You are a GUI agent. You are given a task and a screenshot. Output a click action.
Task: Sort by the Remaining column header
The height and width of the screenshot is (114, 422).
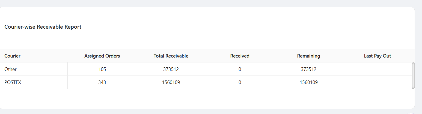(x=308, y=56)
